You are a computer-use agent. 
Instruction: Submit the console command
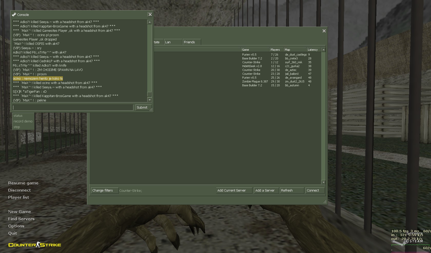[143, 108]
